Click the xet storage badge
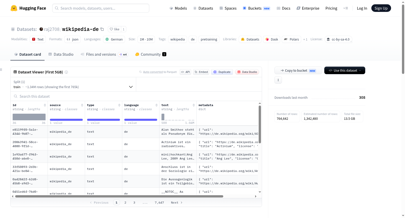The height and width of the screenshot is (218, 405). [123, 54]
